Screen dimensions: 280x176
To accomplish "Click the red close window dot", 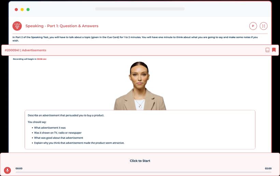I will (x=16, y=10).
